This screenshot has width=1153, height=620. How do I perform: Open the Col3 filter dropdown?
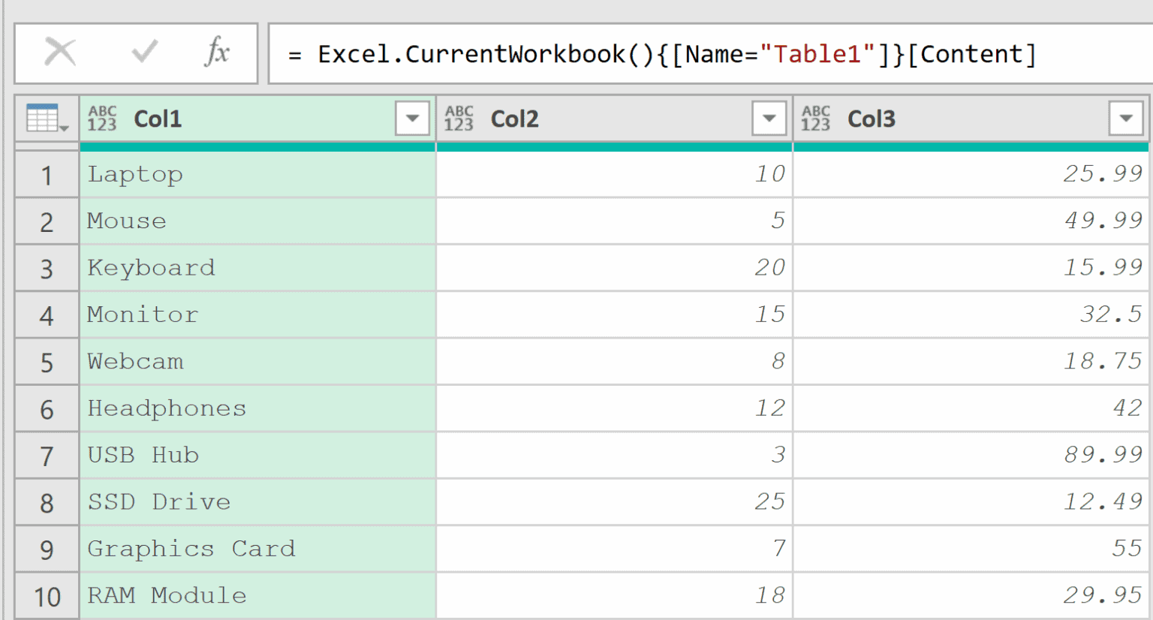[x=1124, y=118]
